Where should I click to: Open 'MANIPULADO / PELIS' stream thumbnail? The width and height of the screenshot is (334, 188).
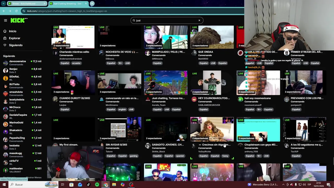[x=166, y=37]
